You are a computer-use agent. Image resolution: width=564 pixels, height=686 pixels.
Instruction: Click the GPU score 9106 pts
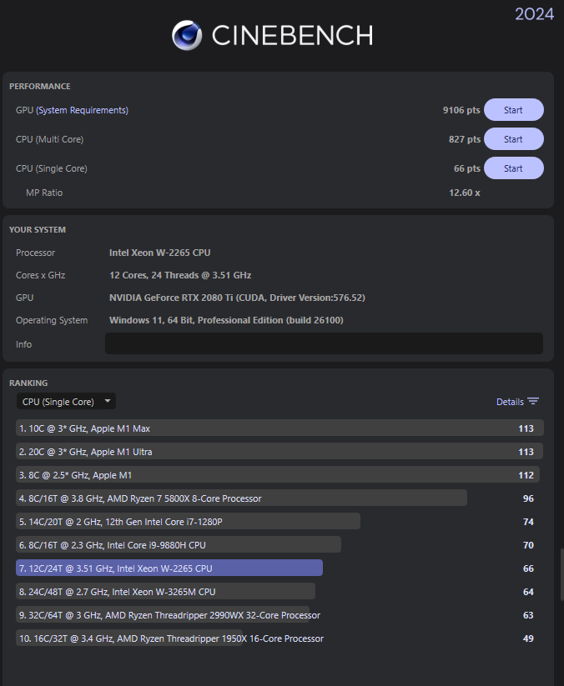(x=461, y=110)
